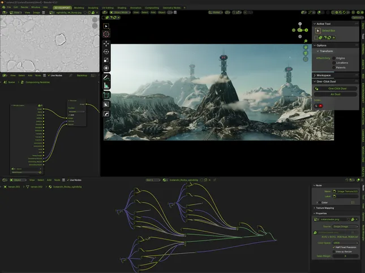Viewport: 365px width, 273px height.
Task: Select the Measure tool
Action: pyautogui.click(x=106, y=86)
